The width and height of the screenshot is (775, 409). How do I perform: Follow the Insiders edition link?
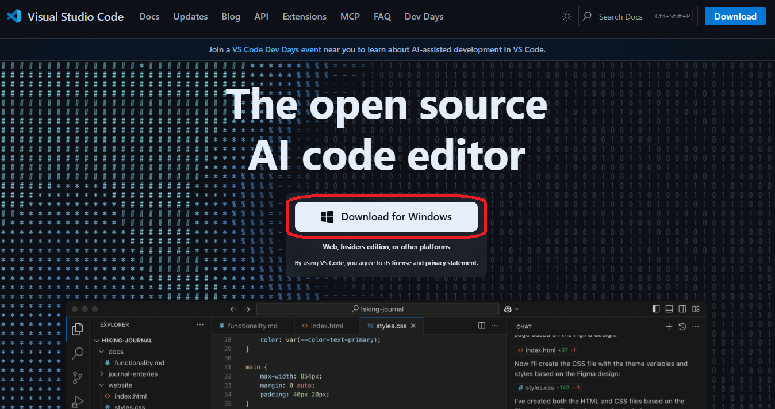(x=365, y=247)
